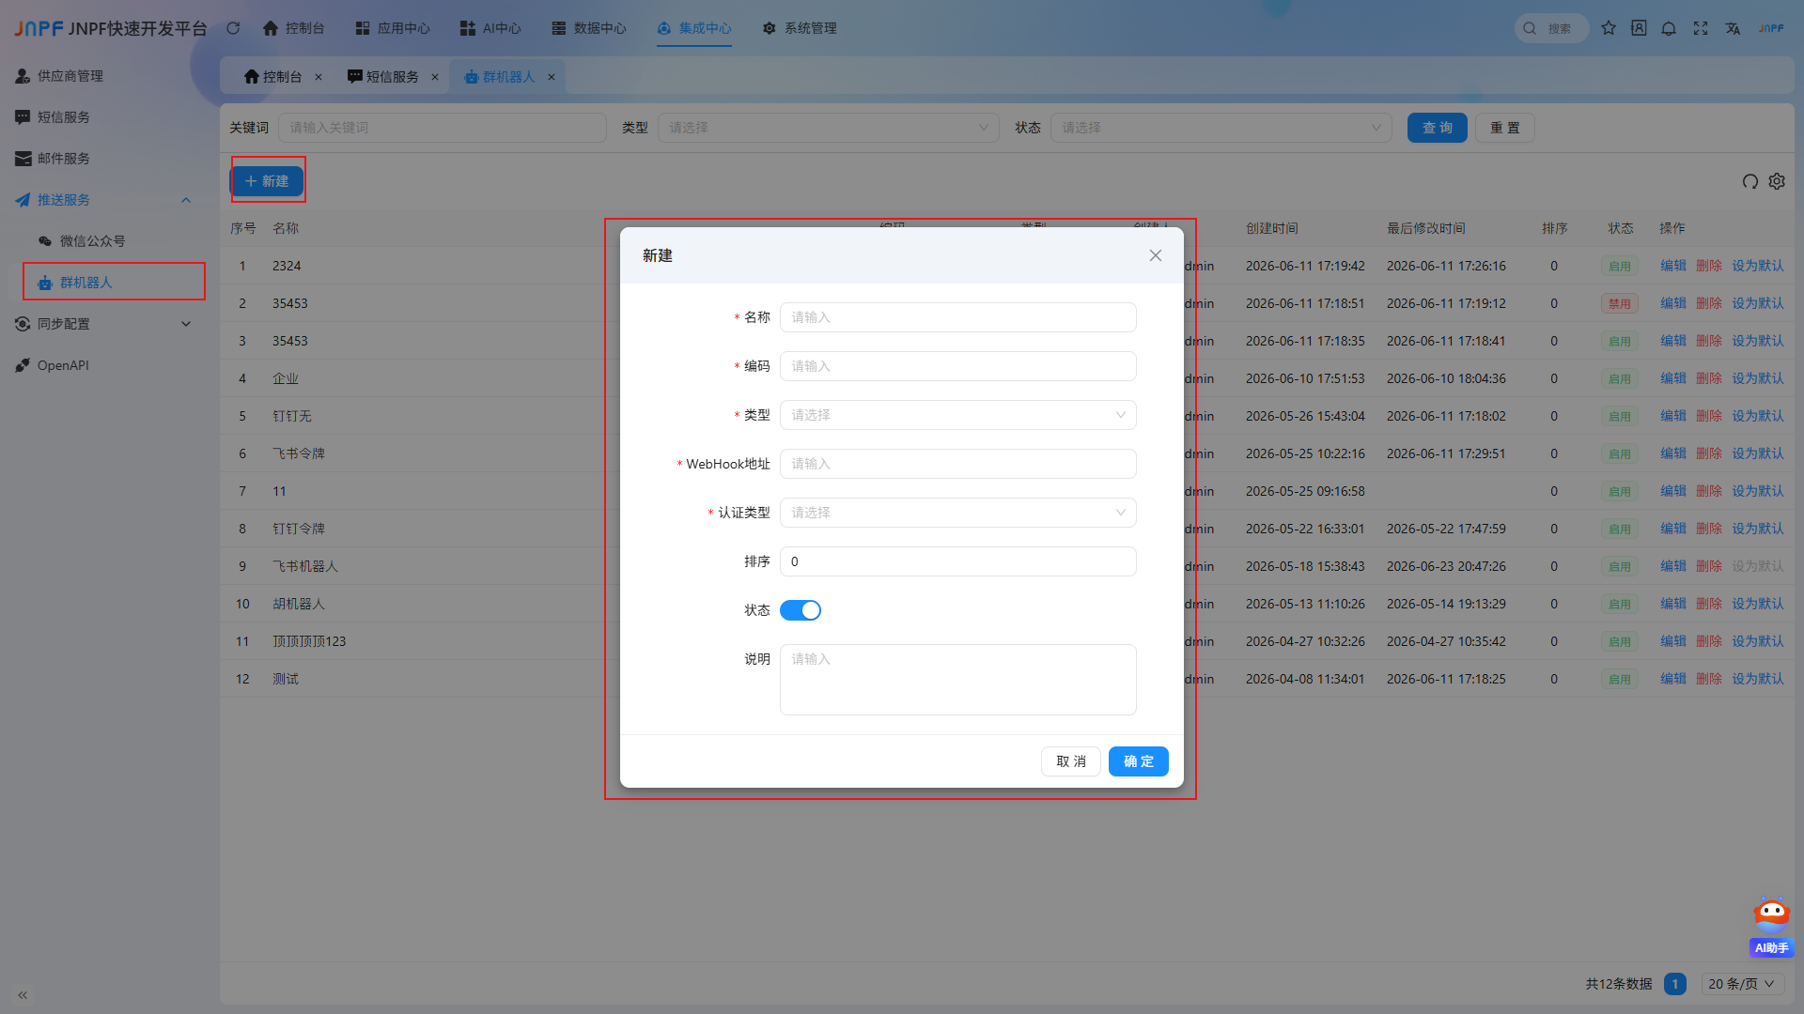Open the 认证类型 dropdown
1804x1014 pixels.
click(957, 513)
